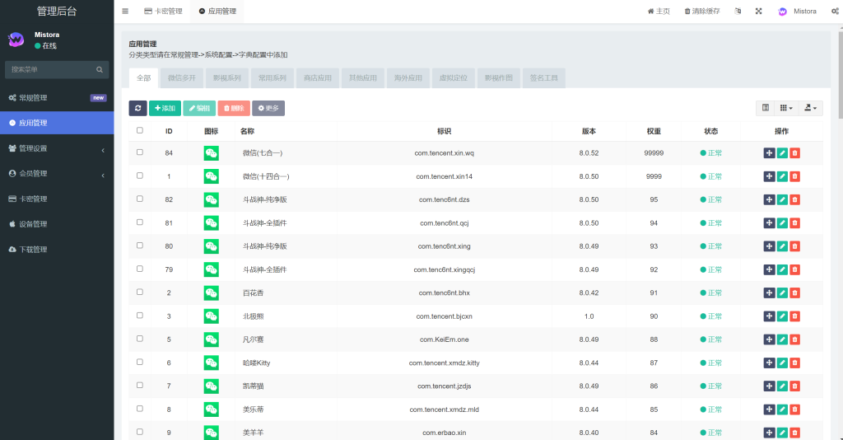
Task: Sort by the 权重 column header
Action: click(x=654, y=131)
